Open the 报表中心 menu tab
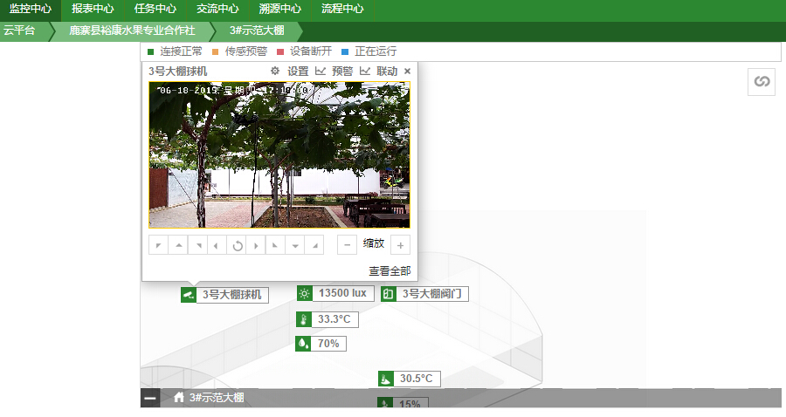The image size is (786, 417). click(x=93, y=10)
